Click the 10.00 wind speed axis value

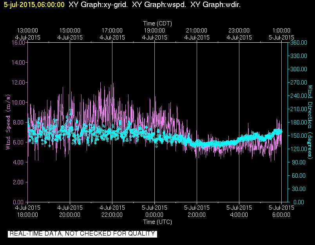point(18,102)
